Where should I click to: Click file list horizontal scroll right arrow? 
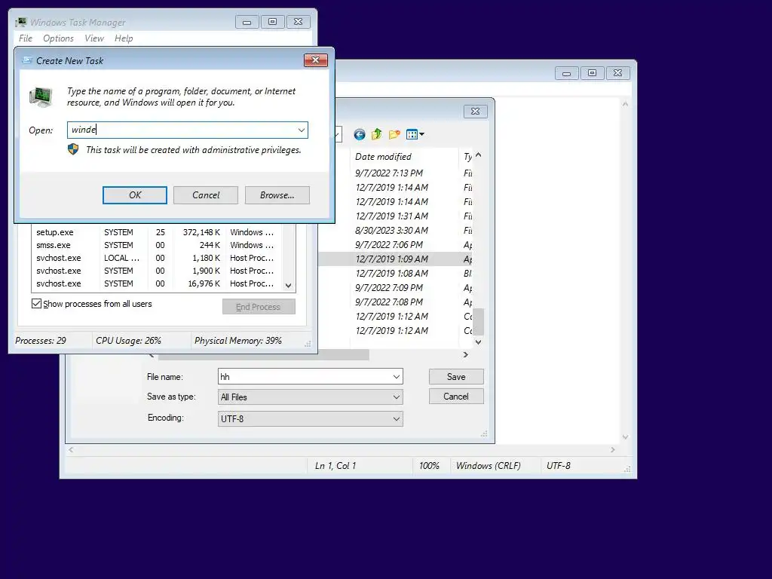coord(465,354)
